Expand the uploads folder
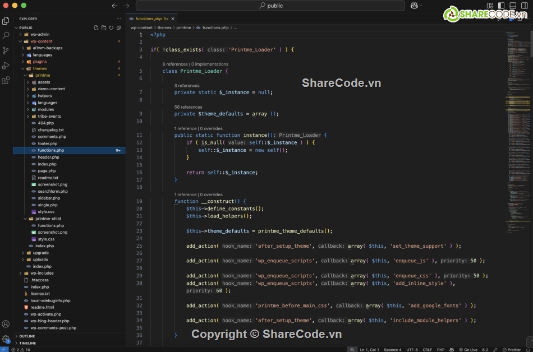 23,260
